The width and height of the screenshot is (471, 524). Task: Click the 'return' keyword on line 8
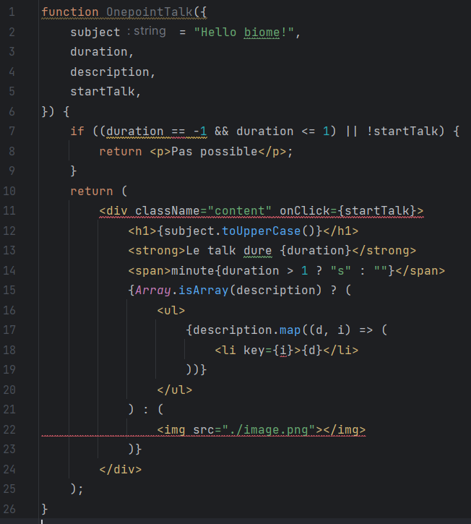[x=120, y=152]
